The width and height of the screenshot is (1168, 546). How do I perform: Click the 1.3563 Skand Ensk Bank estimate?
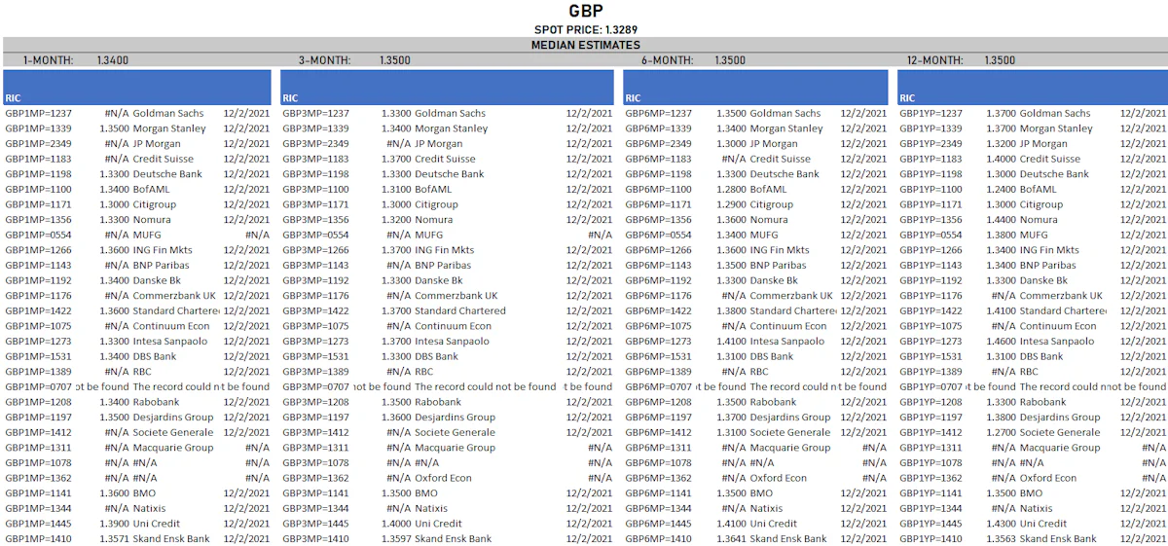pyautogui.click(x=1002, y=538)
